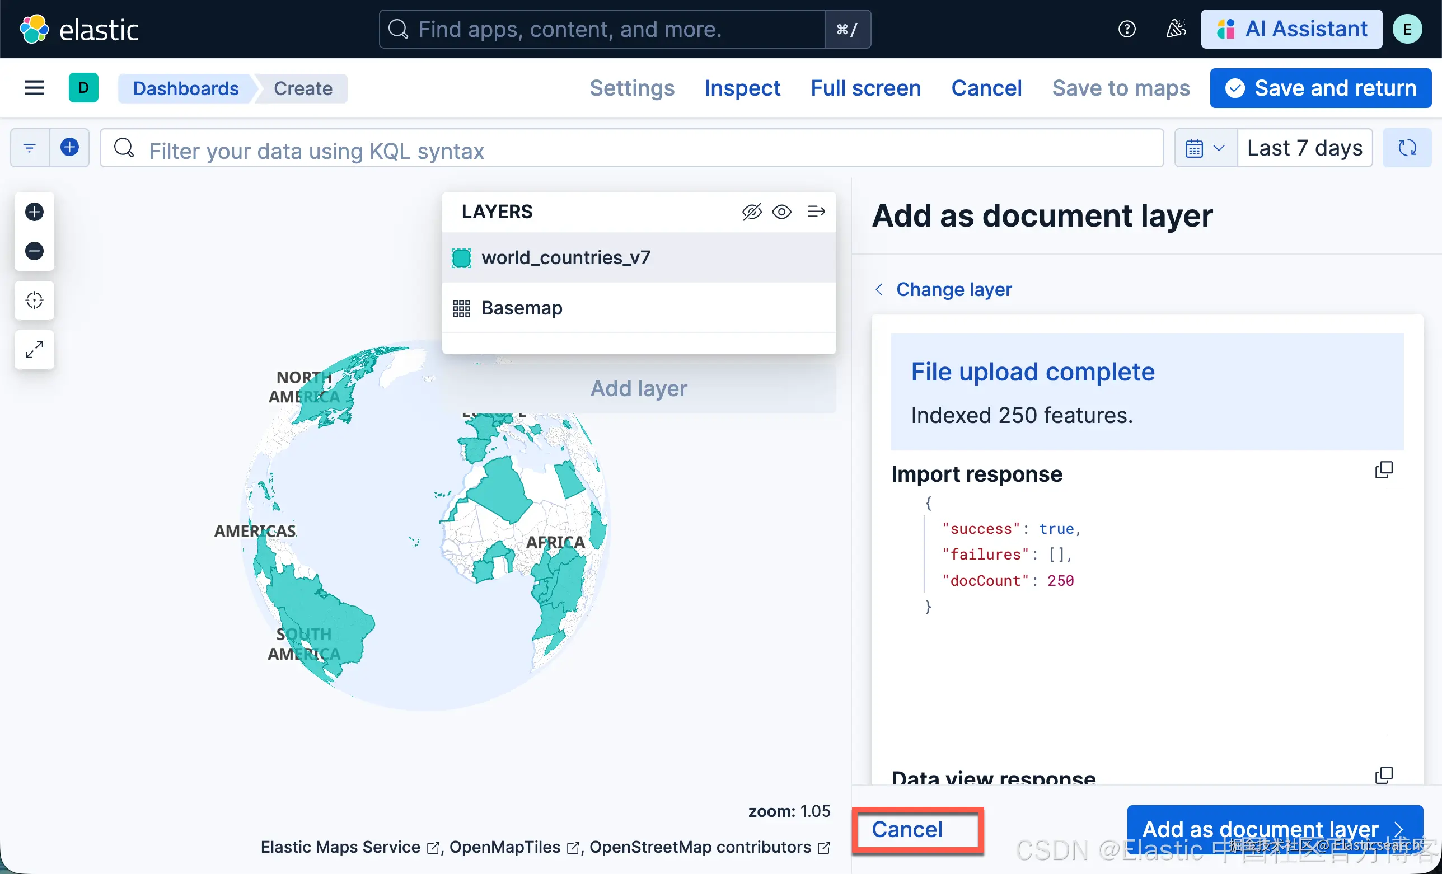This screenshot has height=874, width=1442.
Task: Copy the Import response to clipboard
Action: pos(1383,470)
